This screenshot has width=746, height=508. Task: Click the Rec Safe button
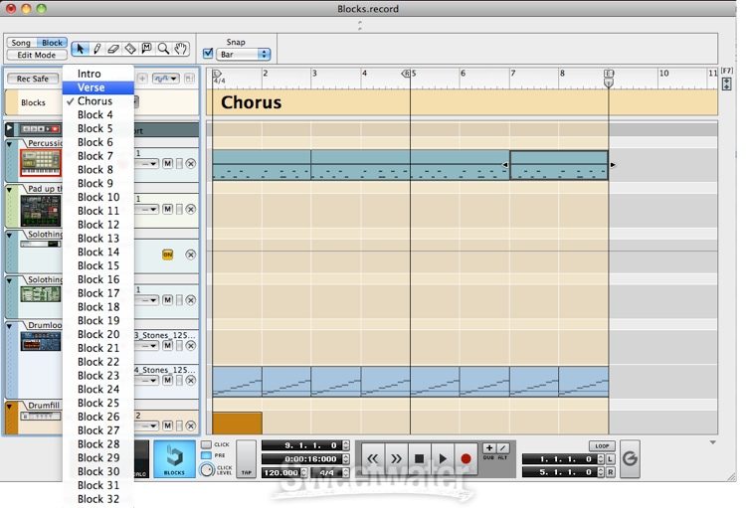click(32, 79)
